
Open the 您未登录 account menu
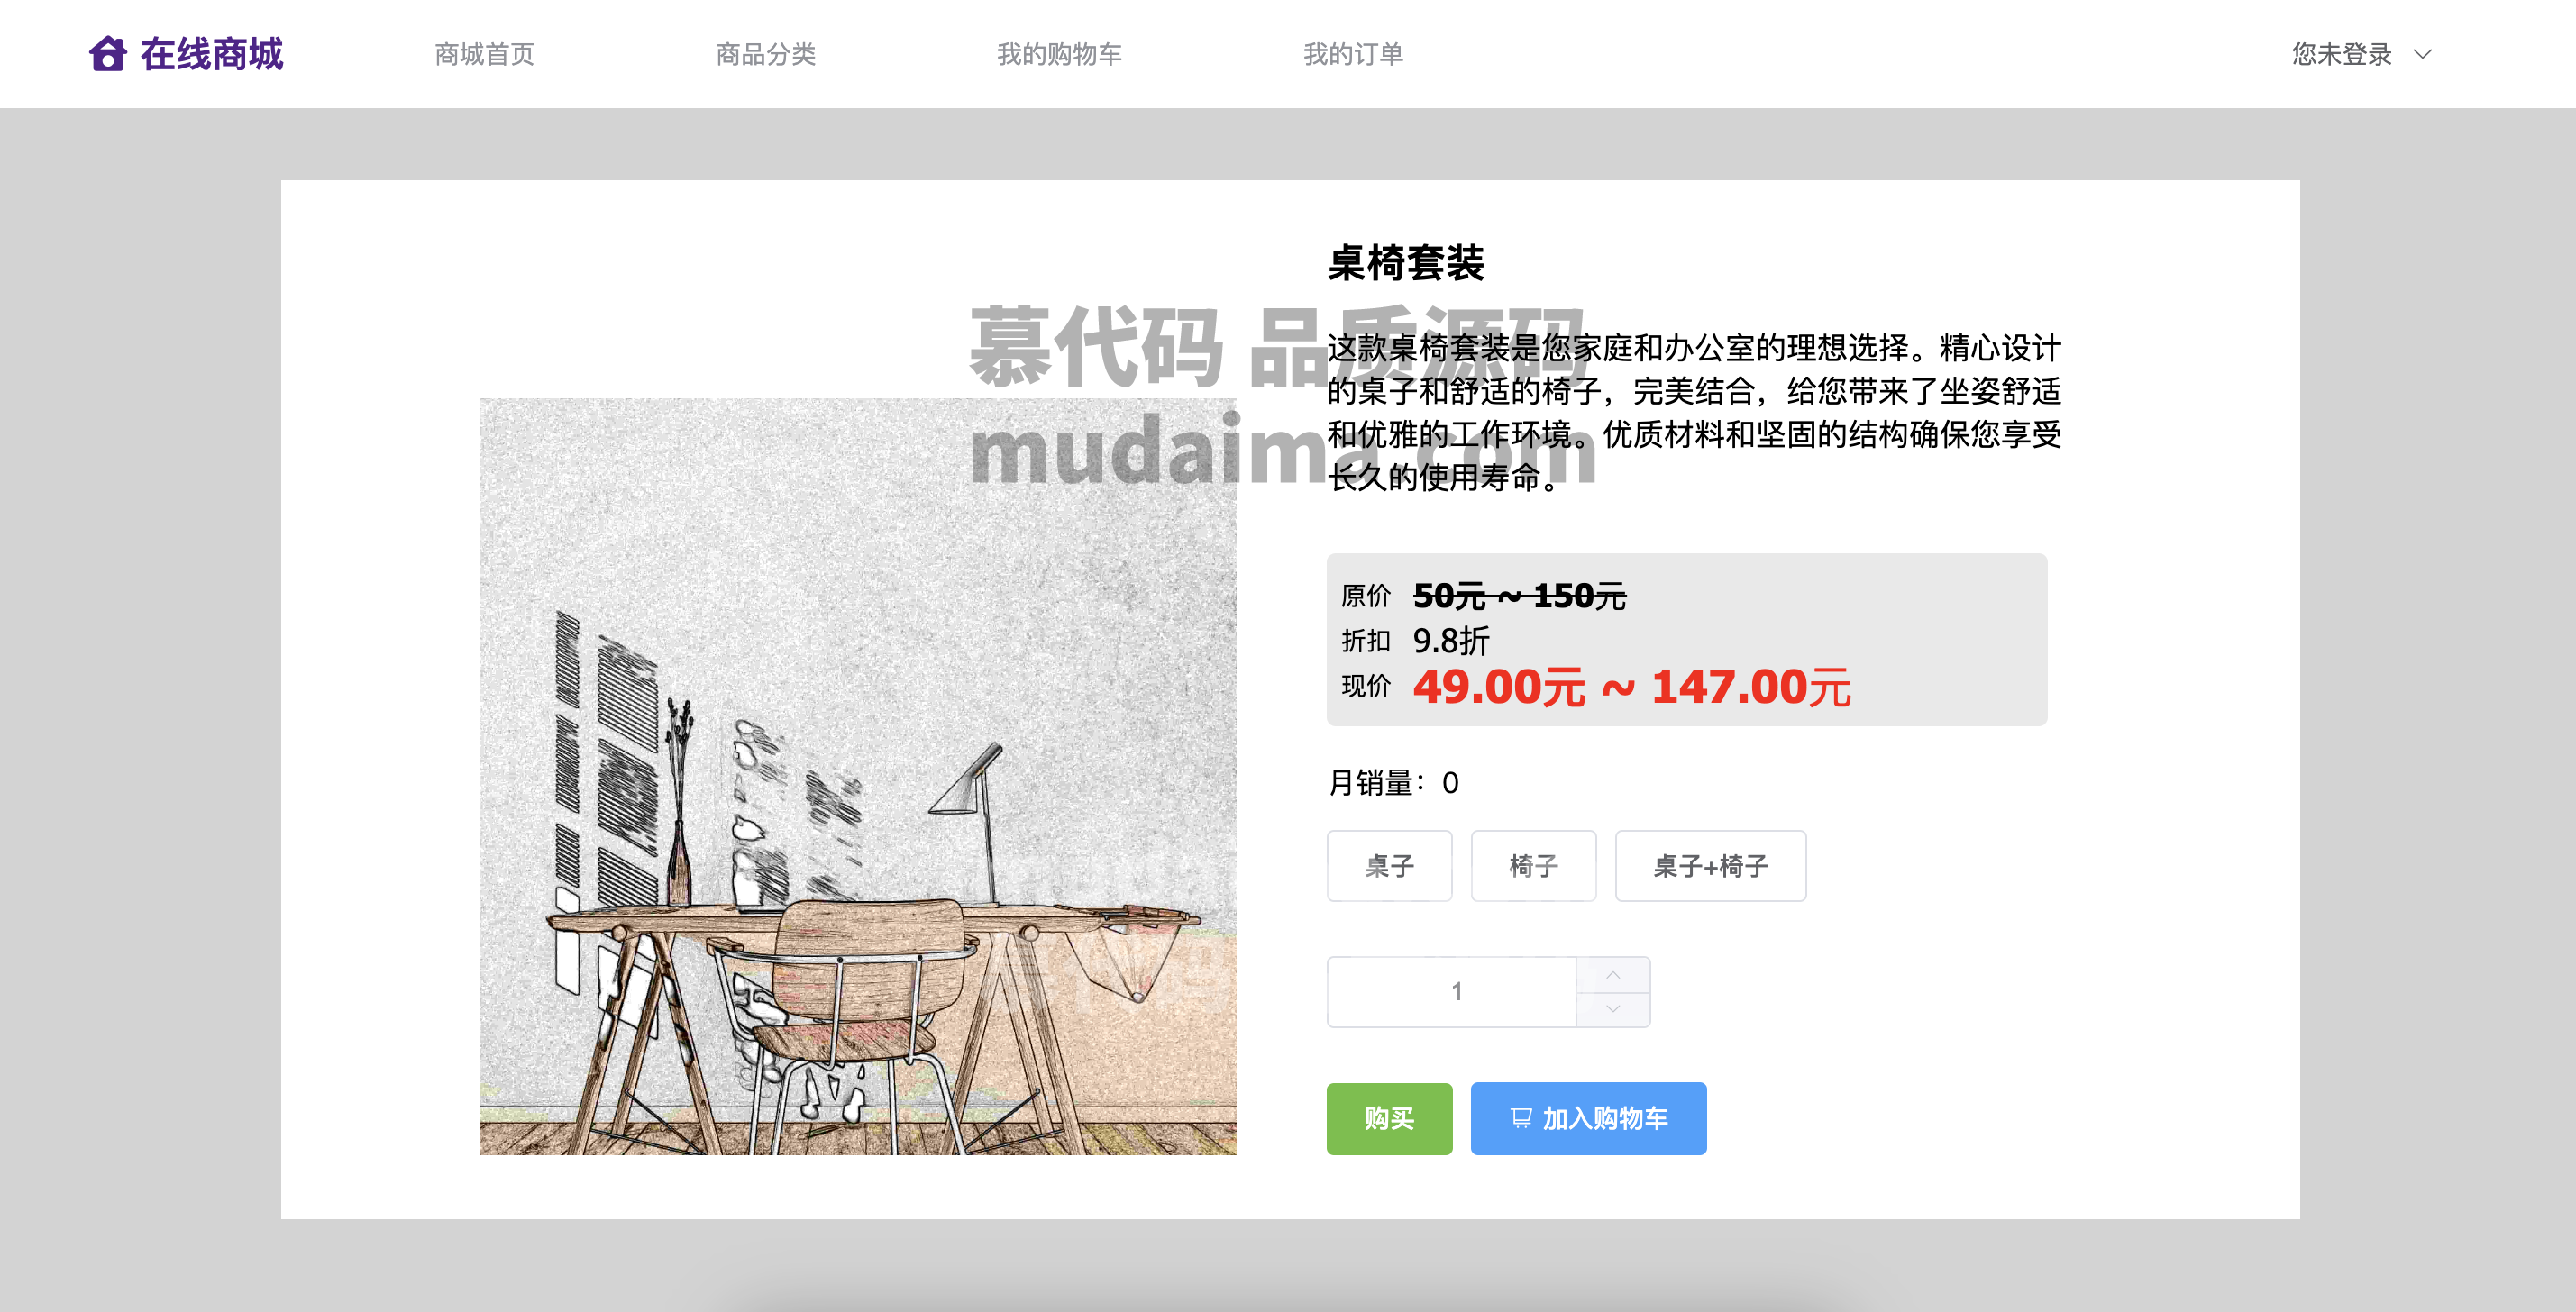point(2341,54)
